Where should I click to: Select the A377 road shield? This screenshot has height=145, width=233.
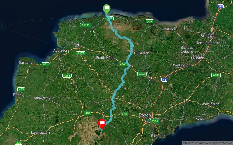tap(81, 53)
